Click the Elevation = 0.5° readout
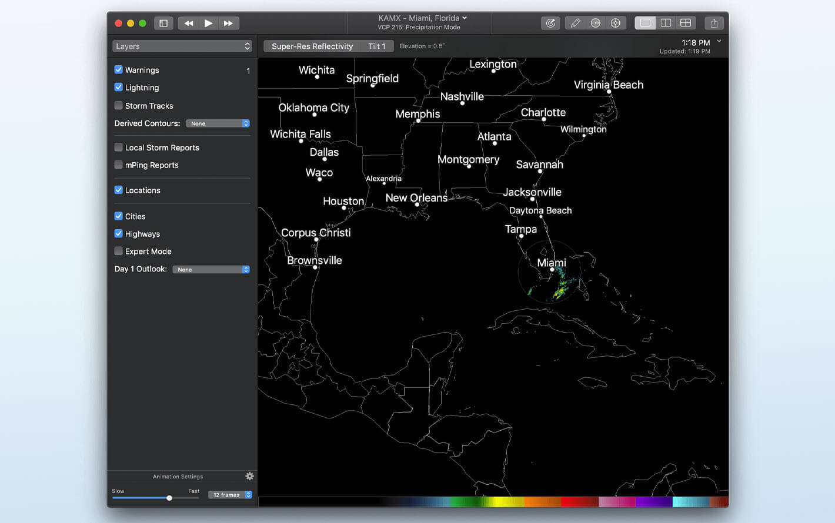835x523 pixels. tap(422, 46)
